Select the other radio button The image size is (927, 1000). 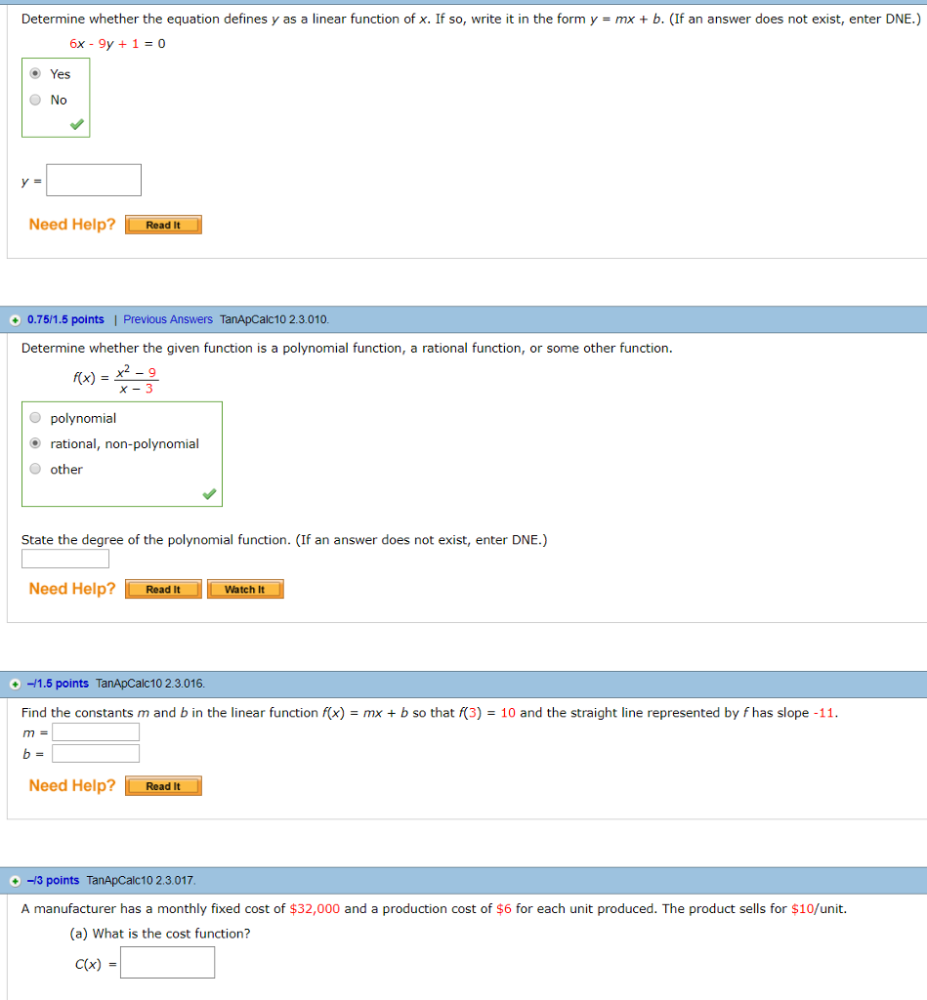tap(34, 469)
